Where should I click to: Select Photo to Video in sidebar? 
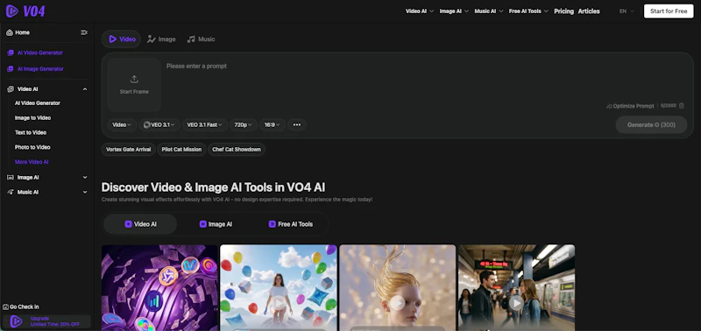(32, 147)
